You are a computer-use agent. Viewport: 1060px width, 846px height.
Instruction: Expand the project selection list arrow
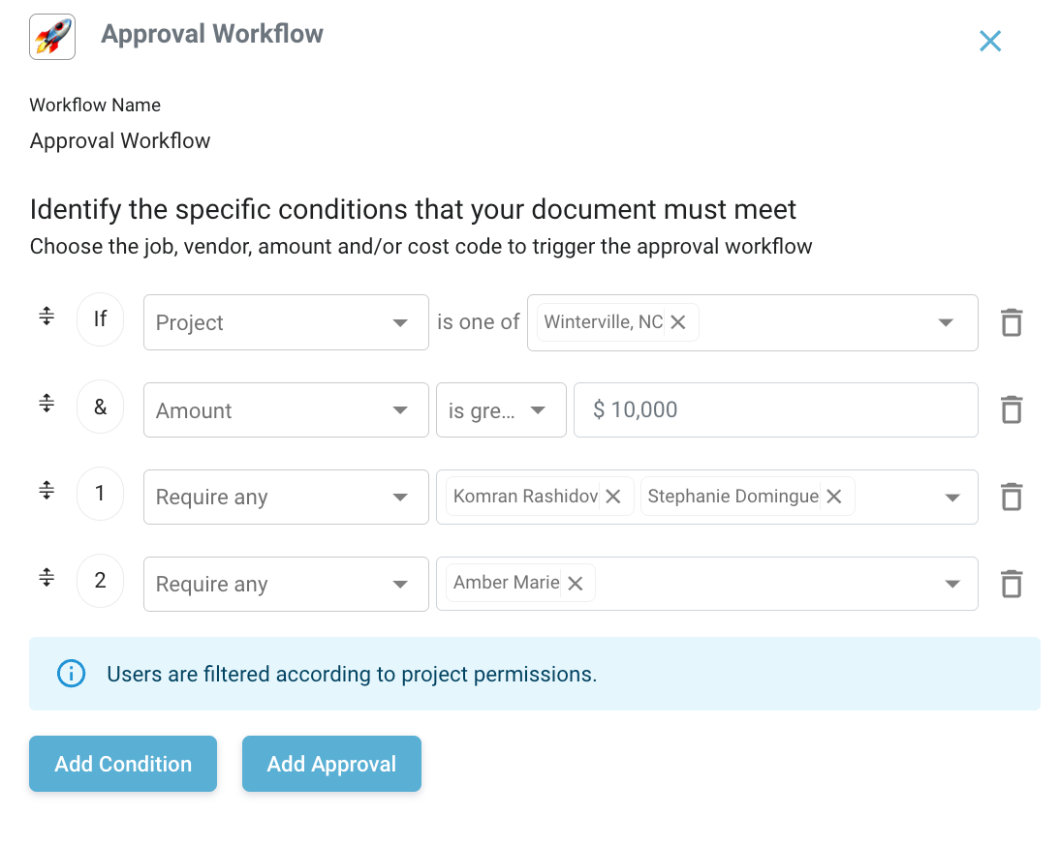pos(946,322)
